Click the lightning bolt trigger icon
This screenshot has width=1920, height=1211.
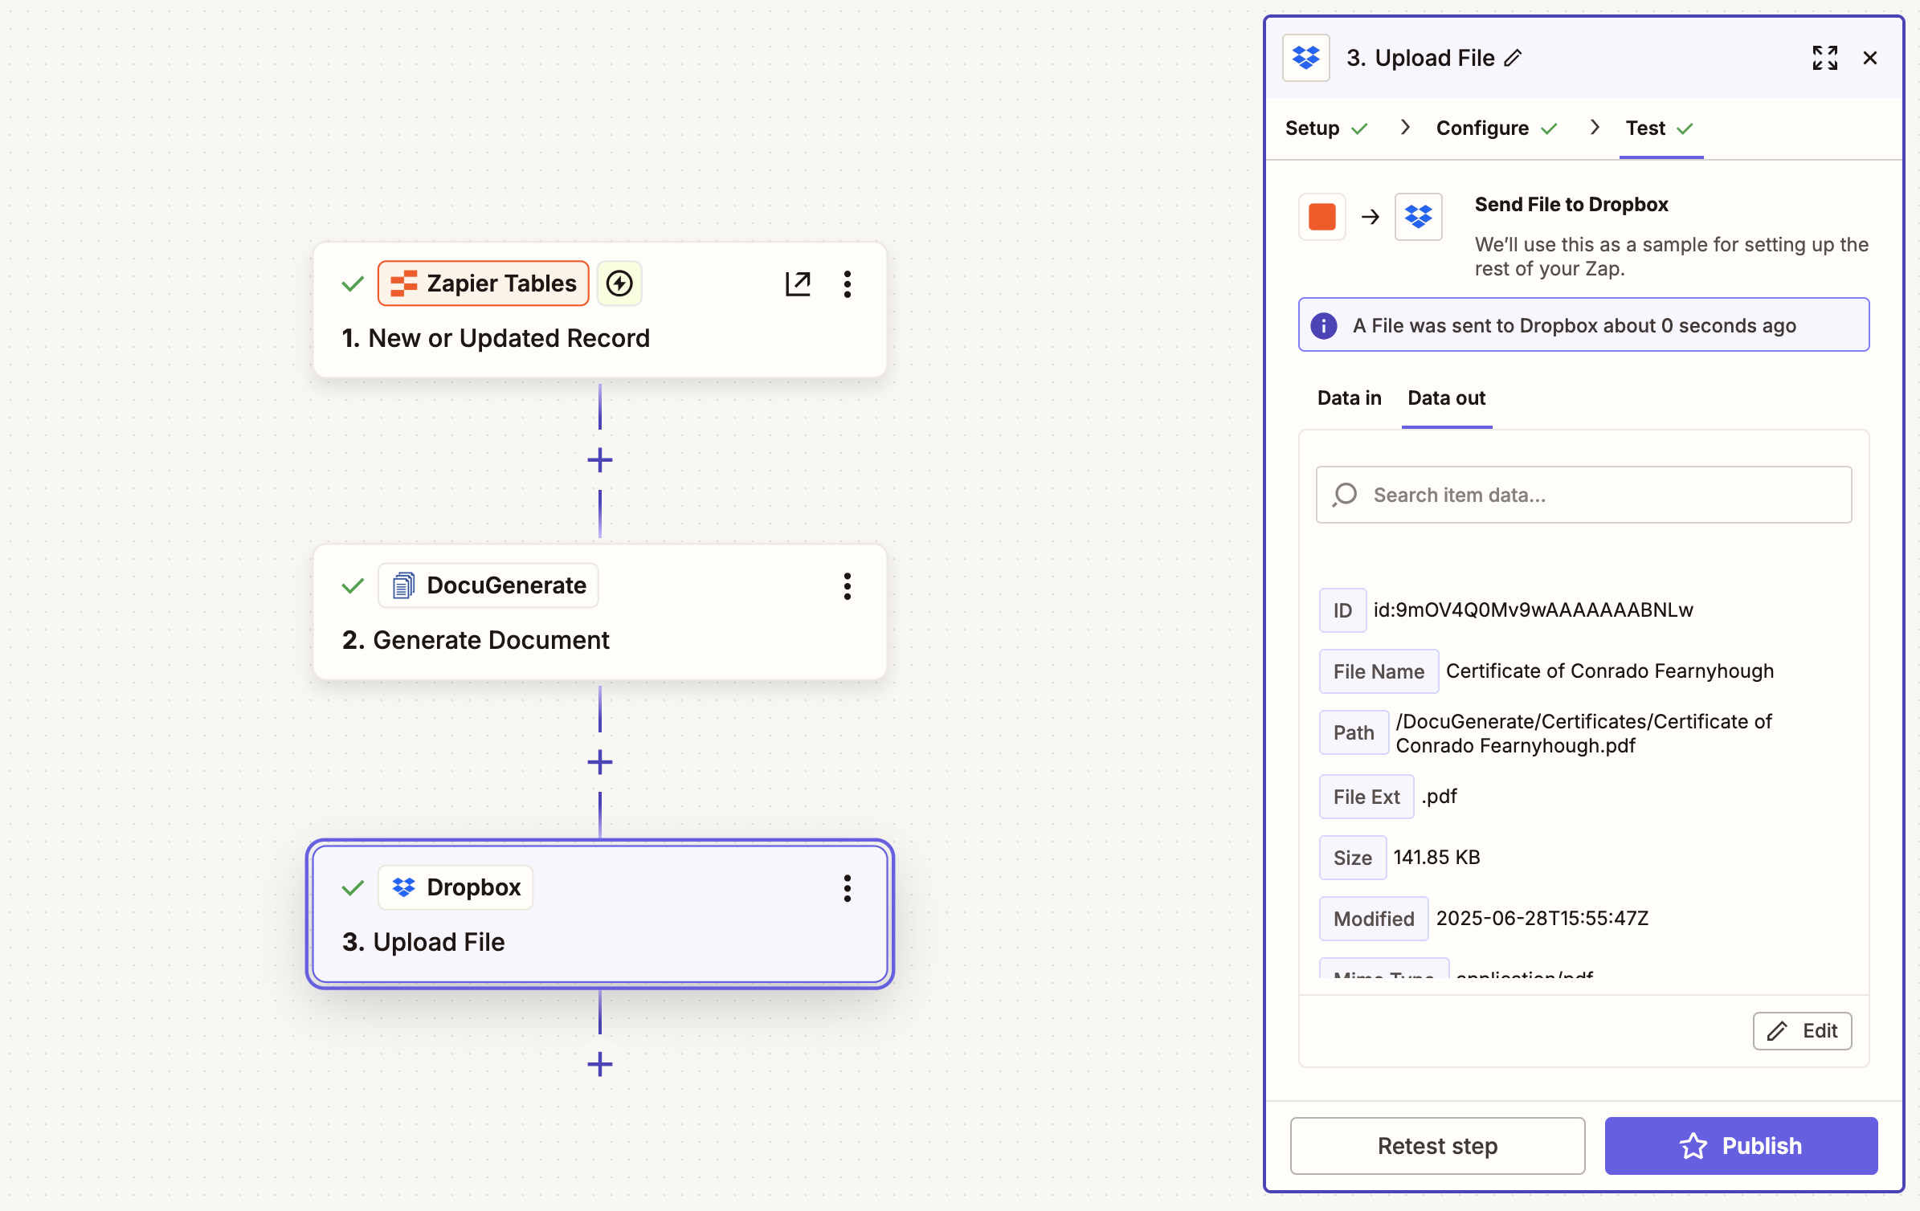point(619,283)
